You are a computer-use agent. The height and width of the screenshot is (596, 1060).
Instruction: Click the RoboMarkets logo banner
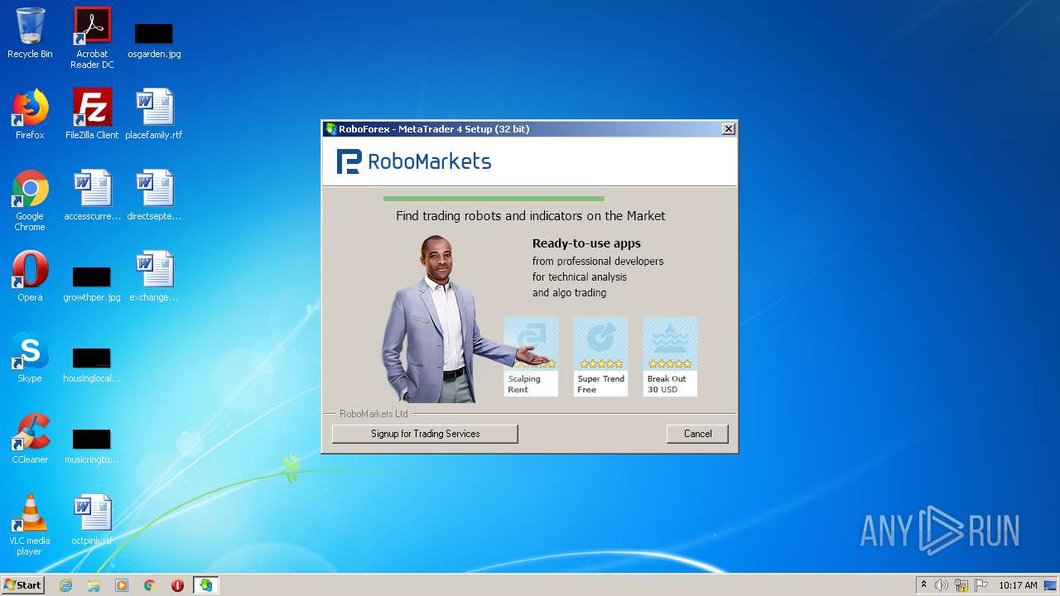tap(414, 161)
